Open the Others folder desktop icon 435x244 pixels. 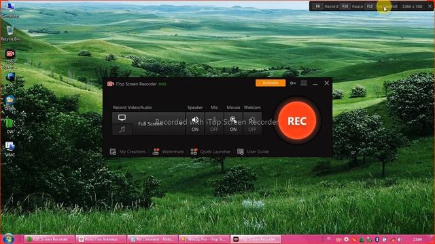coord(10,102)
